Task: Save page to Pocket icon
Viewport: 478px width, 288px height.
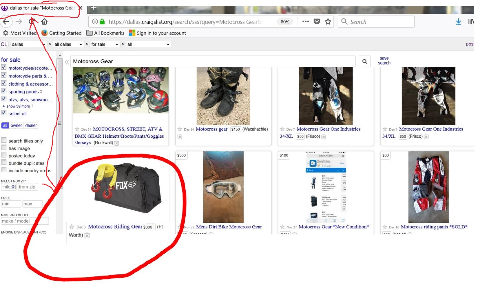Action: [x=317, y=21]
